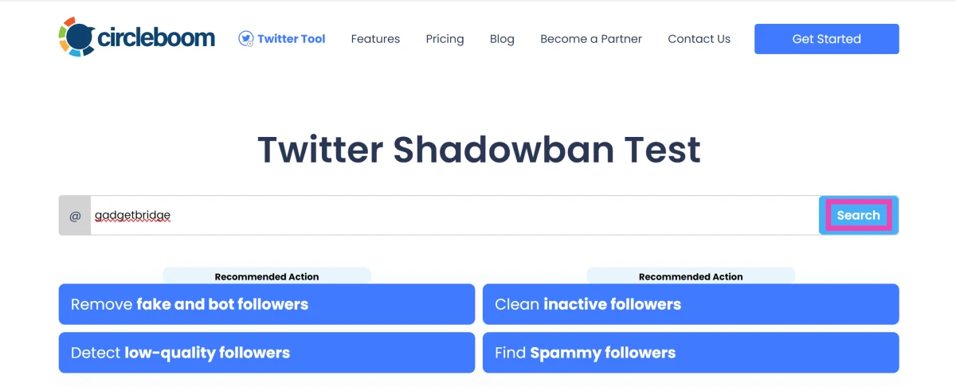Open the Twitter Tool menu item
The height and width of the screenshot is (391, 956).
[x=291, y=38]
